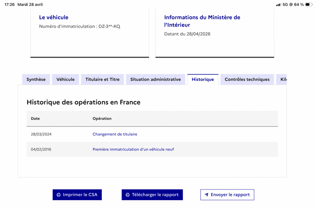Viewport: 317px width, 208px height.
Task: Switch to the Véhicule tab
Action: pyautogui.click(x=65, y=80)
